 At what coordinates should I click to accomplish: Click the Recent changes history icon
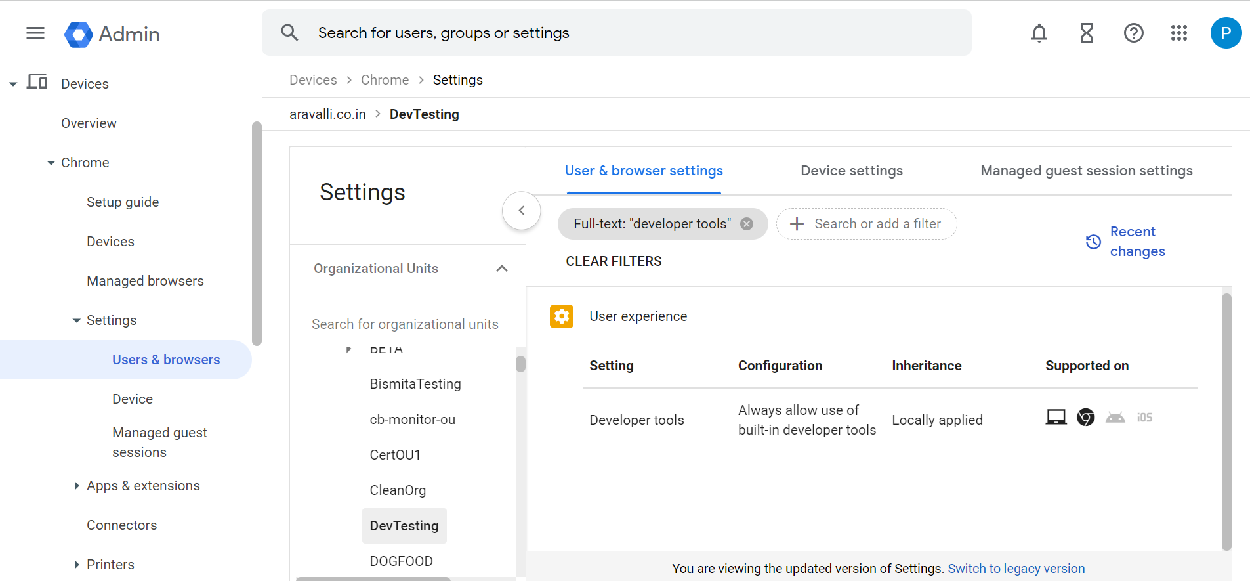pos(1093,242)
